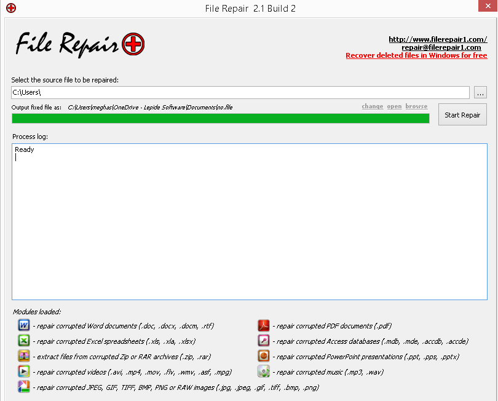Click the output fixed file path text
The width and height of the screenshot is (498, 401).
[x=150, y=108]
